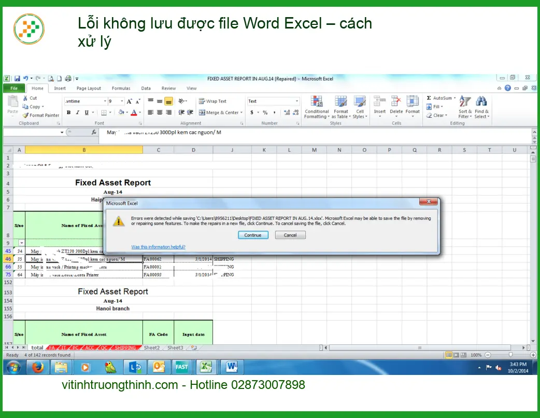Click in the formula bar text
The height and width of the screenshot is (418, 540).
click(164, 132)
